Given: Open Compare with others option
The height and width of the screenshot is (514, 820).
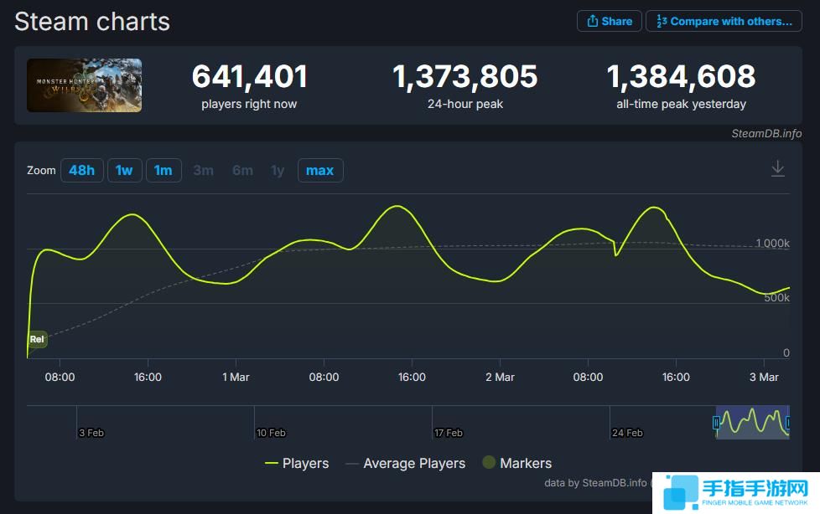Looking at the screenshot, I should tap(724, 21).
